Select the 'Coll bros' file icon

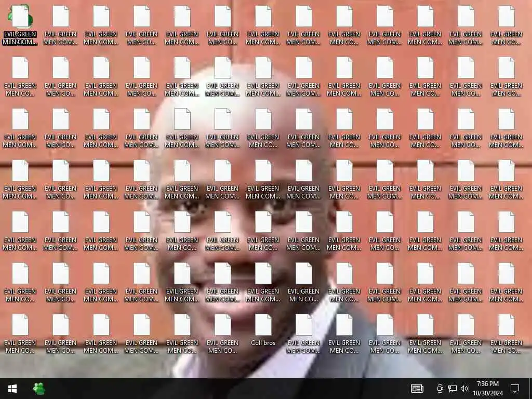(263, 325)
